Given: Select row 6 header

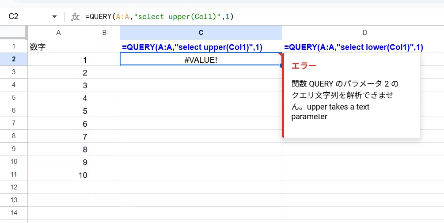Looking at the screenshot, I should (x=14, y=110).
